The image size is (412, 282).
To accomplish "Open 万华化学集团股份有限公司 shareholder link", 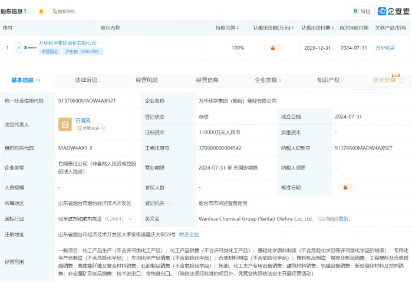I will [68, 43].
